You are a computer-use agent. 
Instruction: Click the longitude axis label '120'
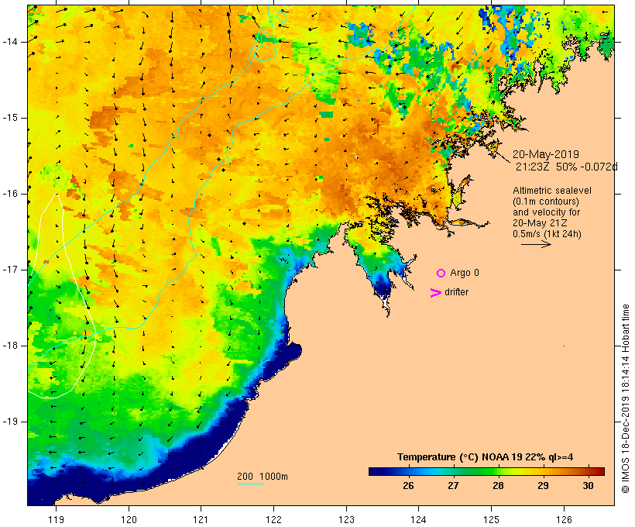(x=129, y=519)
